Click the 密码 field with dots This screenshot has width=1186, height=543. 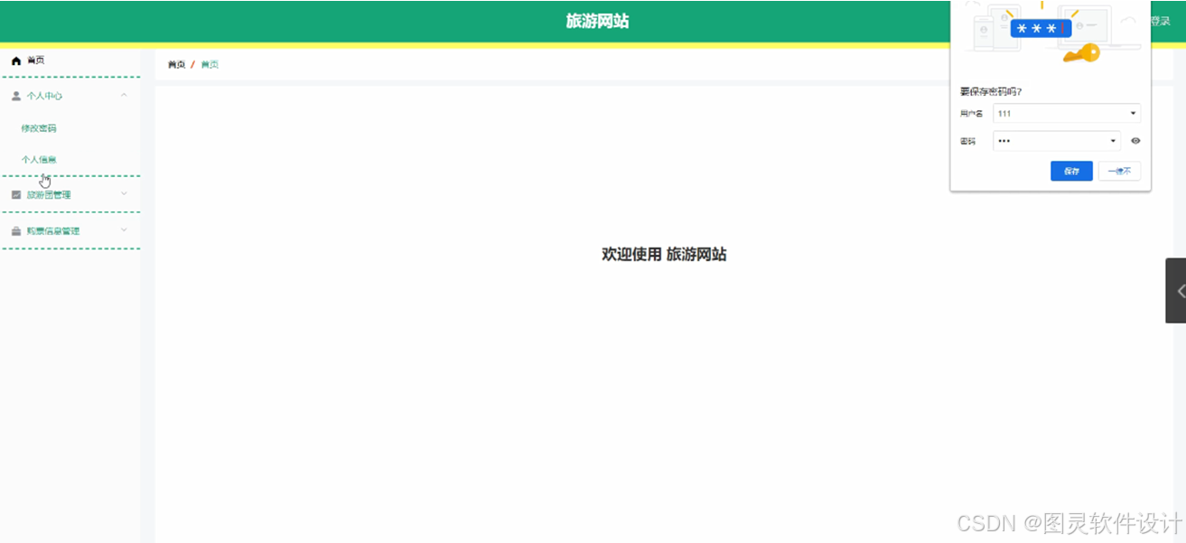tap(1057, 141)
